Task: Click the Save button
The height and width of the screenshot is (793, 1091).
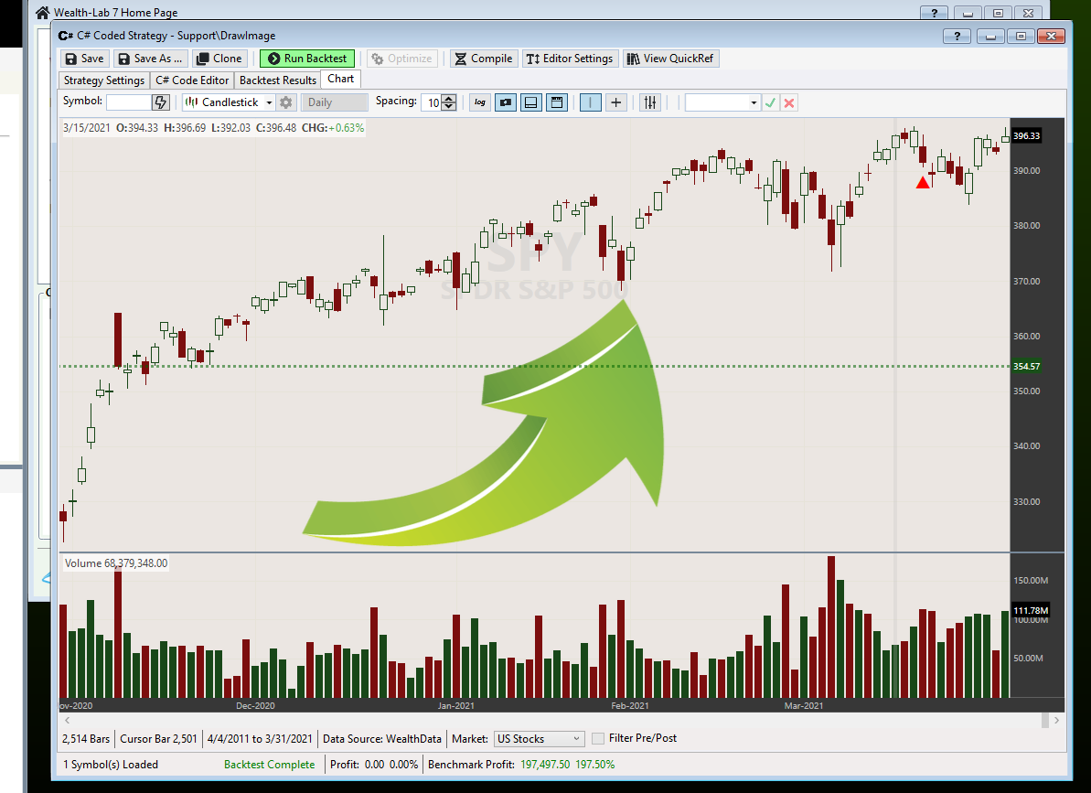Action: click(x=84, y=59)
